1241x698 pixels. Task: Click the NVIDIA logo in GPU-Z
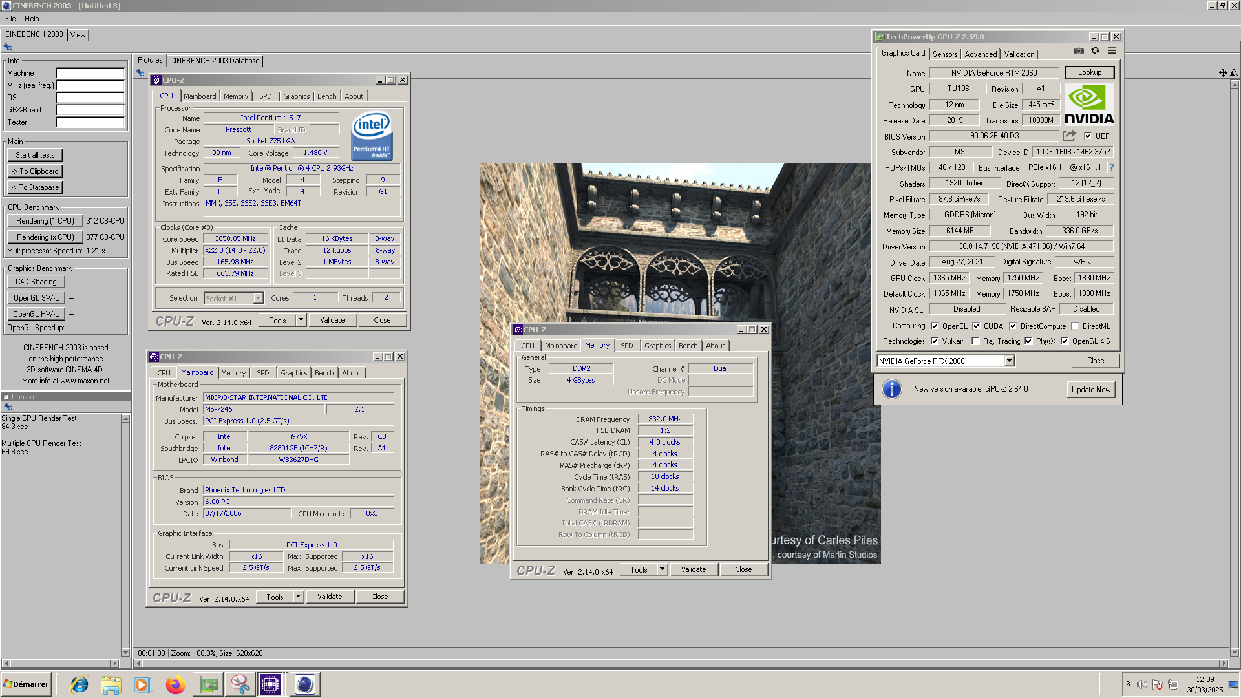coord(1089,104)
